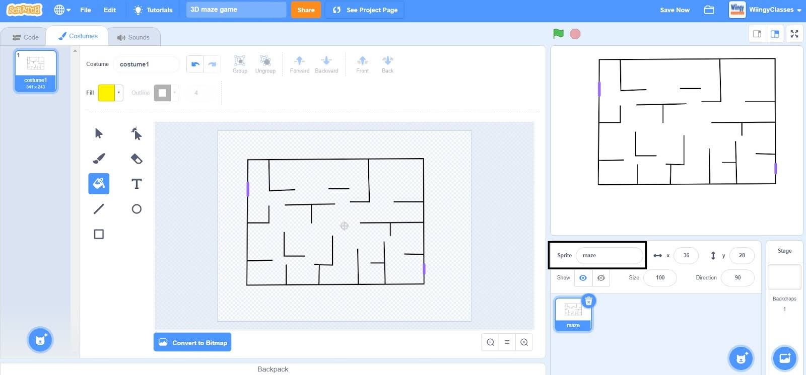Click Save Now
This screenshot has width=806, height=375.
675,10
